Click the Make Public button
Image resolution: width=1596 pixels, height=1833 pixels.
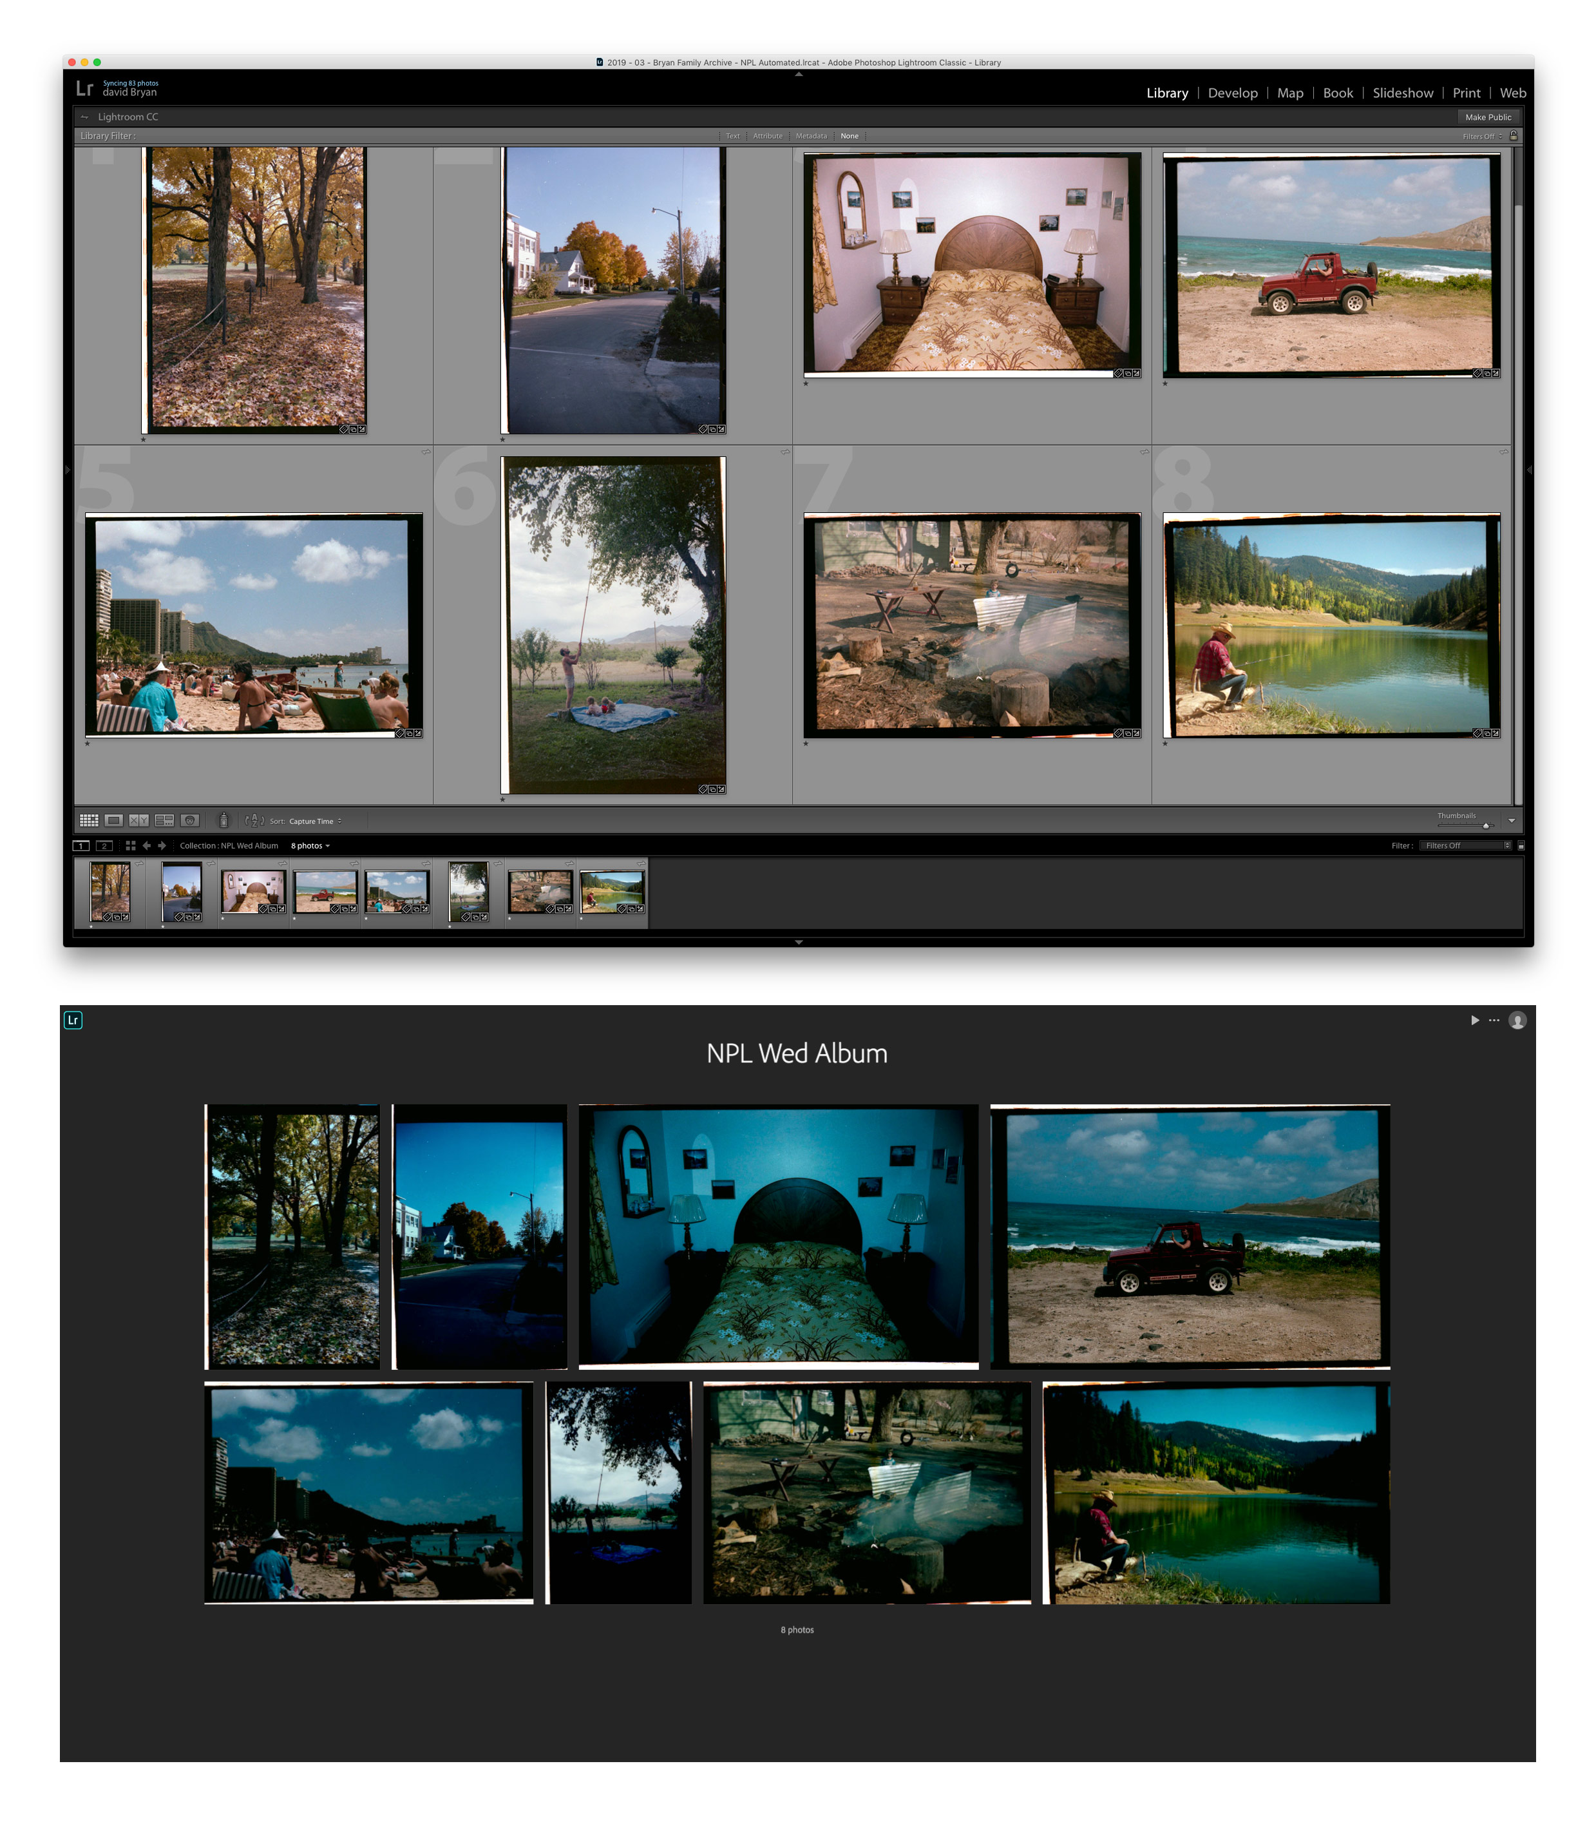pyautogui.click(x=1488, y=117)
